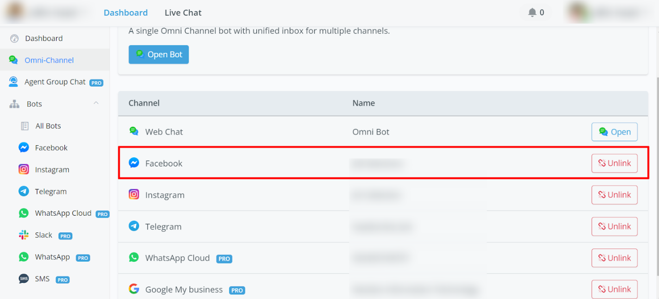Unlink the WhatsApp Cloud channel

point(614,258)
